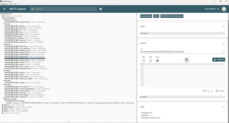
Task: Clear the publish topic field
Action: coord(224,52)
